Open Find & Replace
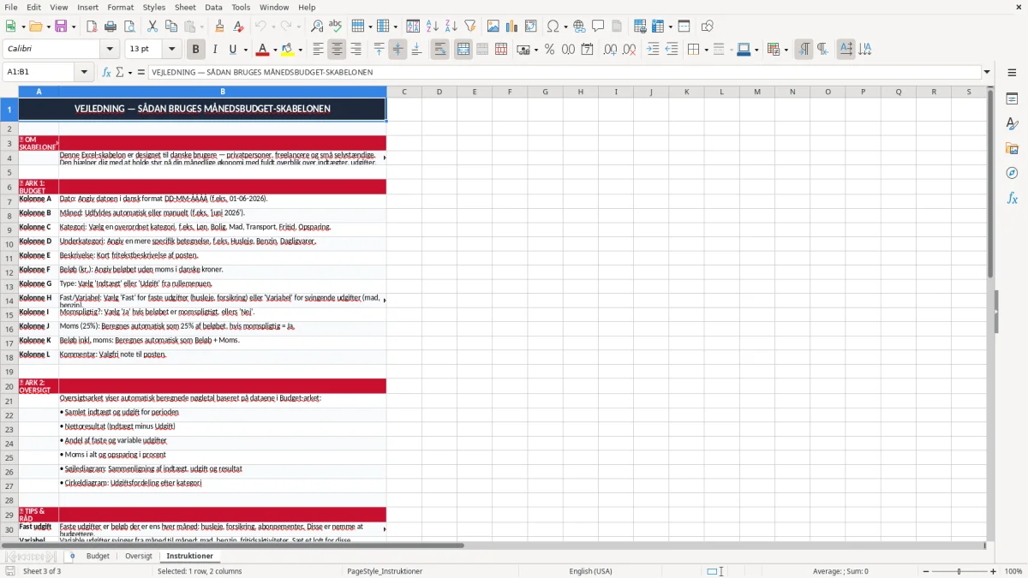The width and height of the screenshot is (1028, 578). [317, 27]
